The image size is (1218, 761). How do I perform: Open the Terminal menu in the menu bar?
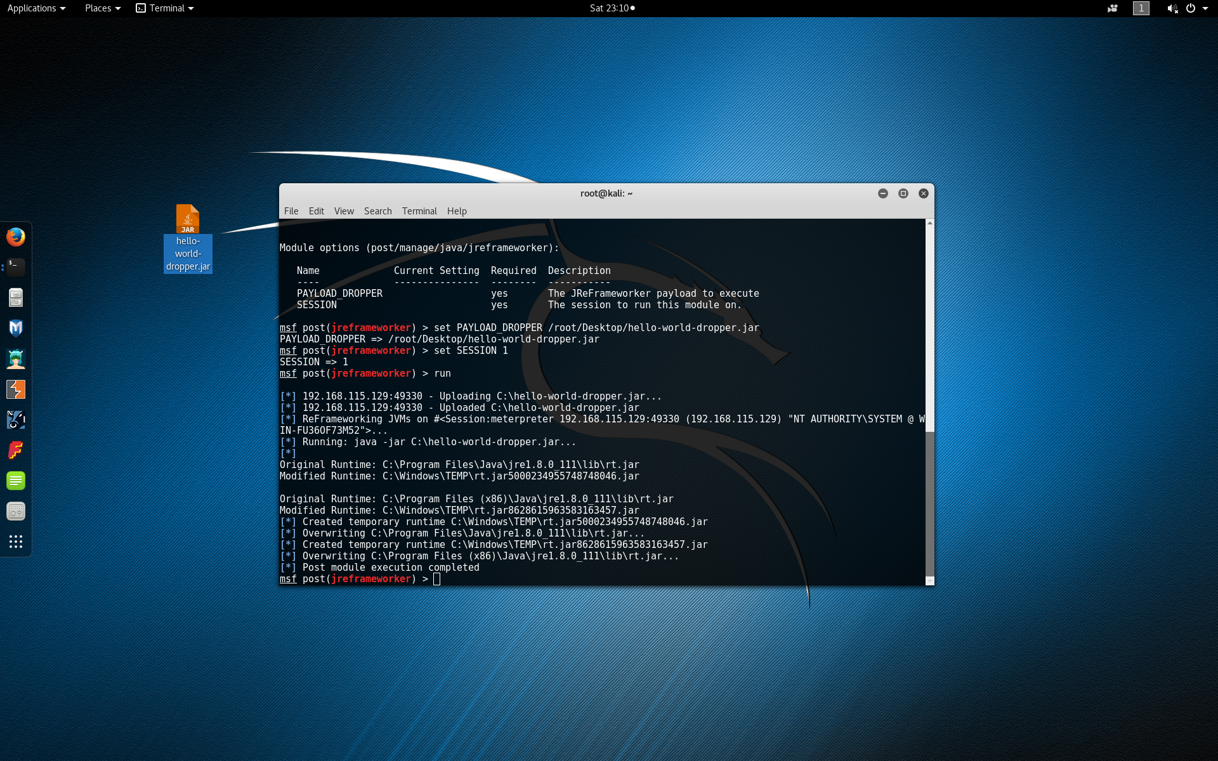pos(419,211)
